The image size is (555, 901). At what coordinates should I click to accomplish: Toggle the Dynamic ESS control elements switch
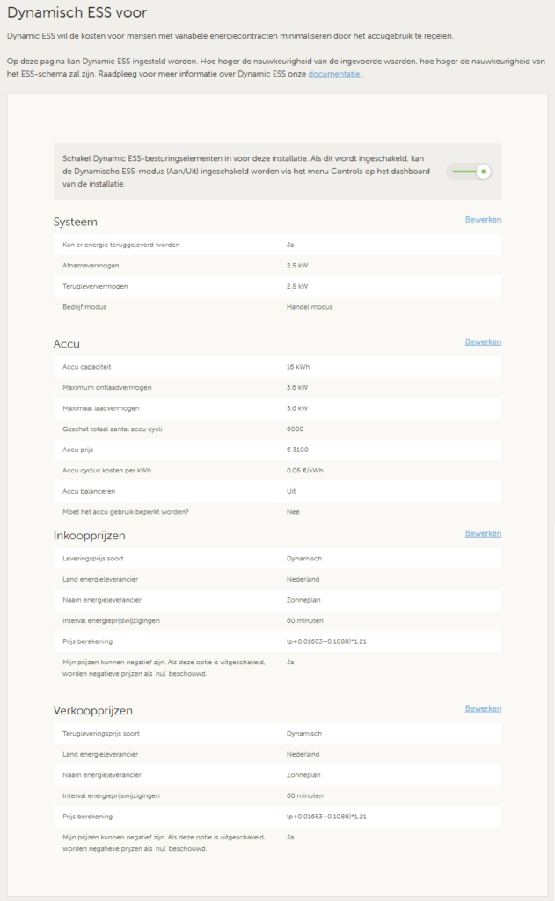pos(468,172)
